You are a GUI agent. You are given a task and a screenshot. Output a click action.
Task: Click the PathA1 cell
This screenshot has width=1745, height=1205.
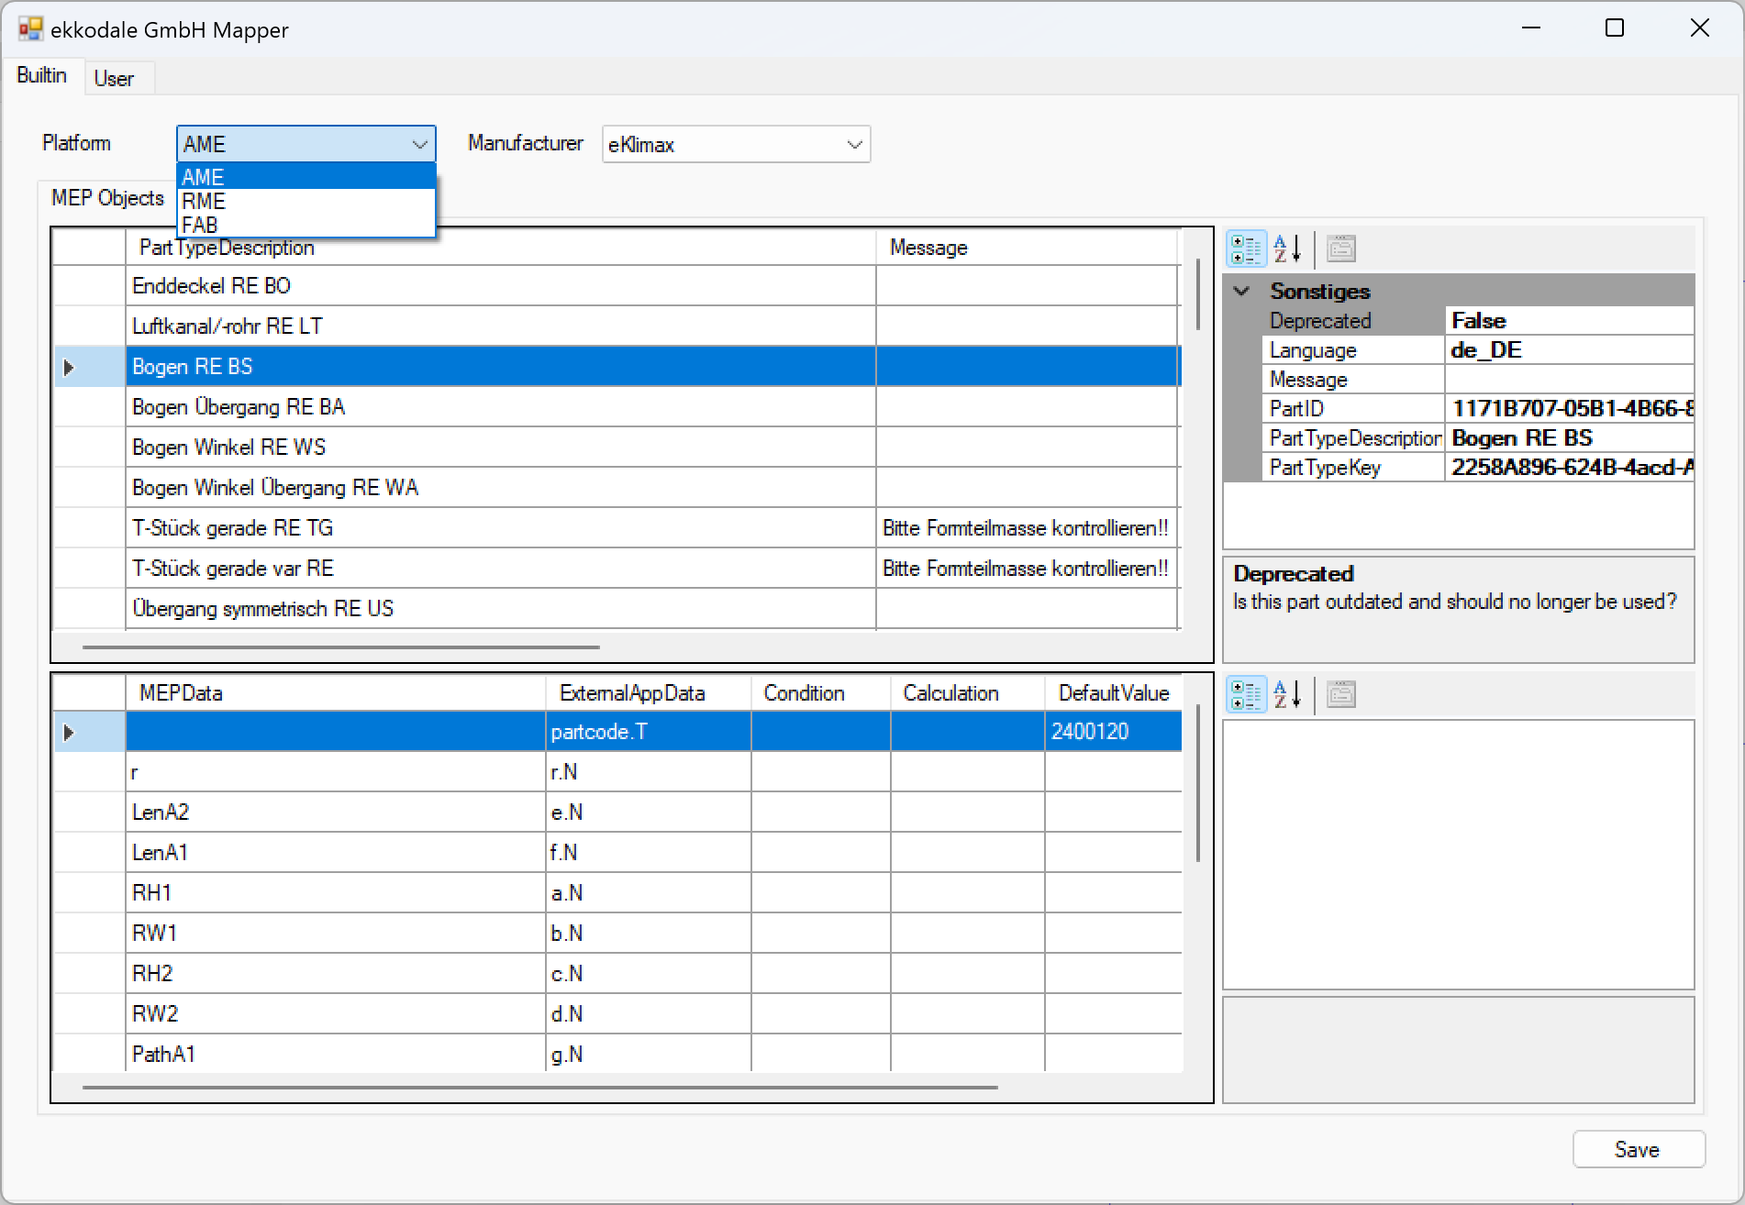click(336, 1055)
